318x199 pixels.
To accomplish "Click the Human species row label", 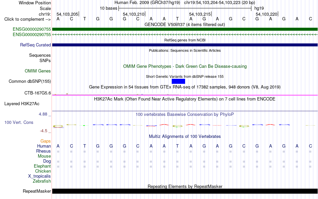I will [x=44, y=146].
